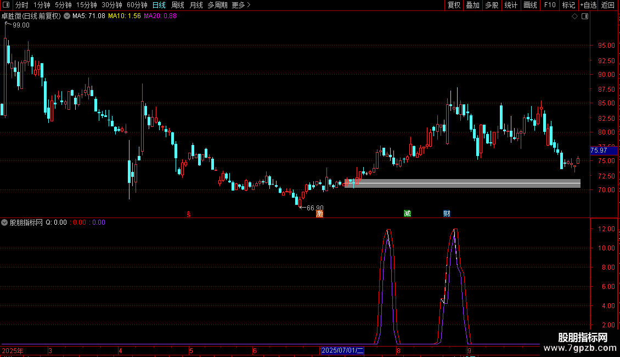Click the 统计 statistics button
620x357 pixels.
point(511,5)
